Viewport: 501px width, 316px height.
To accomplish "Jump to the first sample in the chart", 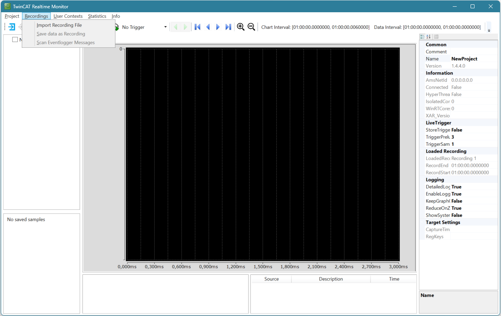I will 198,27.
